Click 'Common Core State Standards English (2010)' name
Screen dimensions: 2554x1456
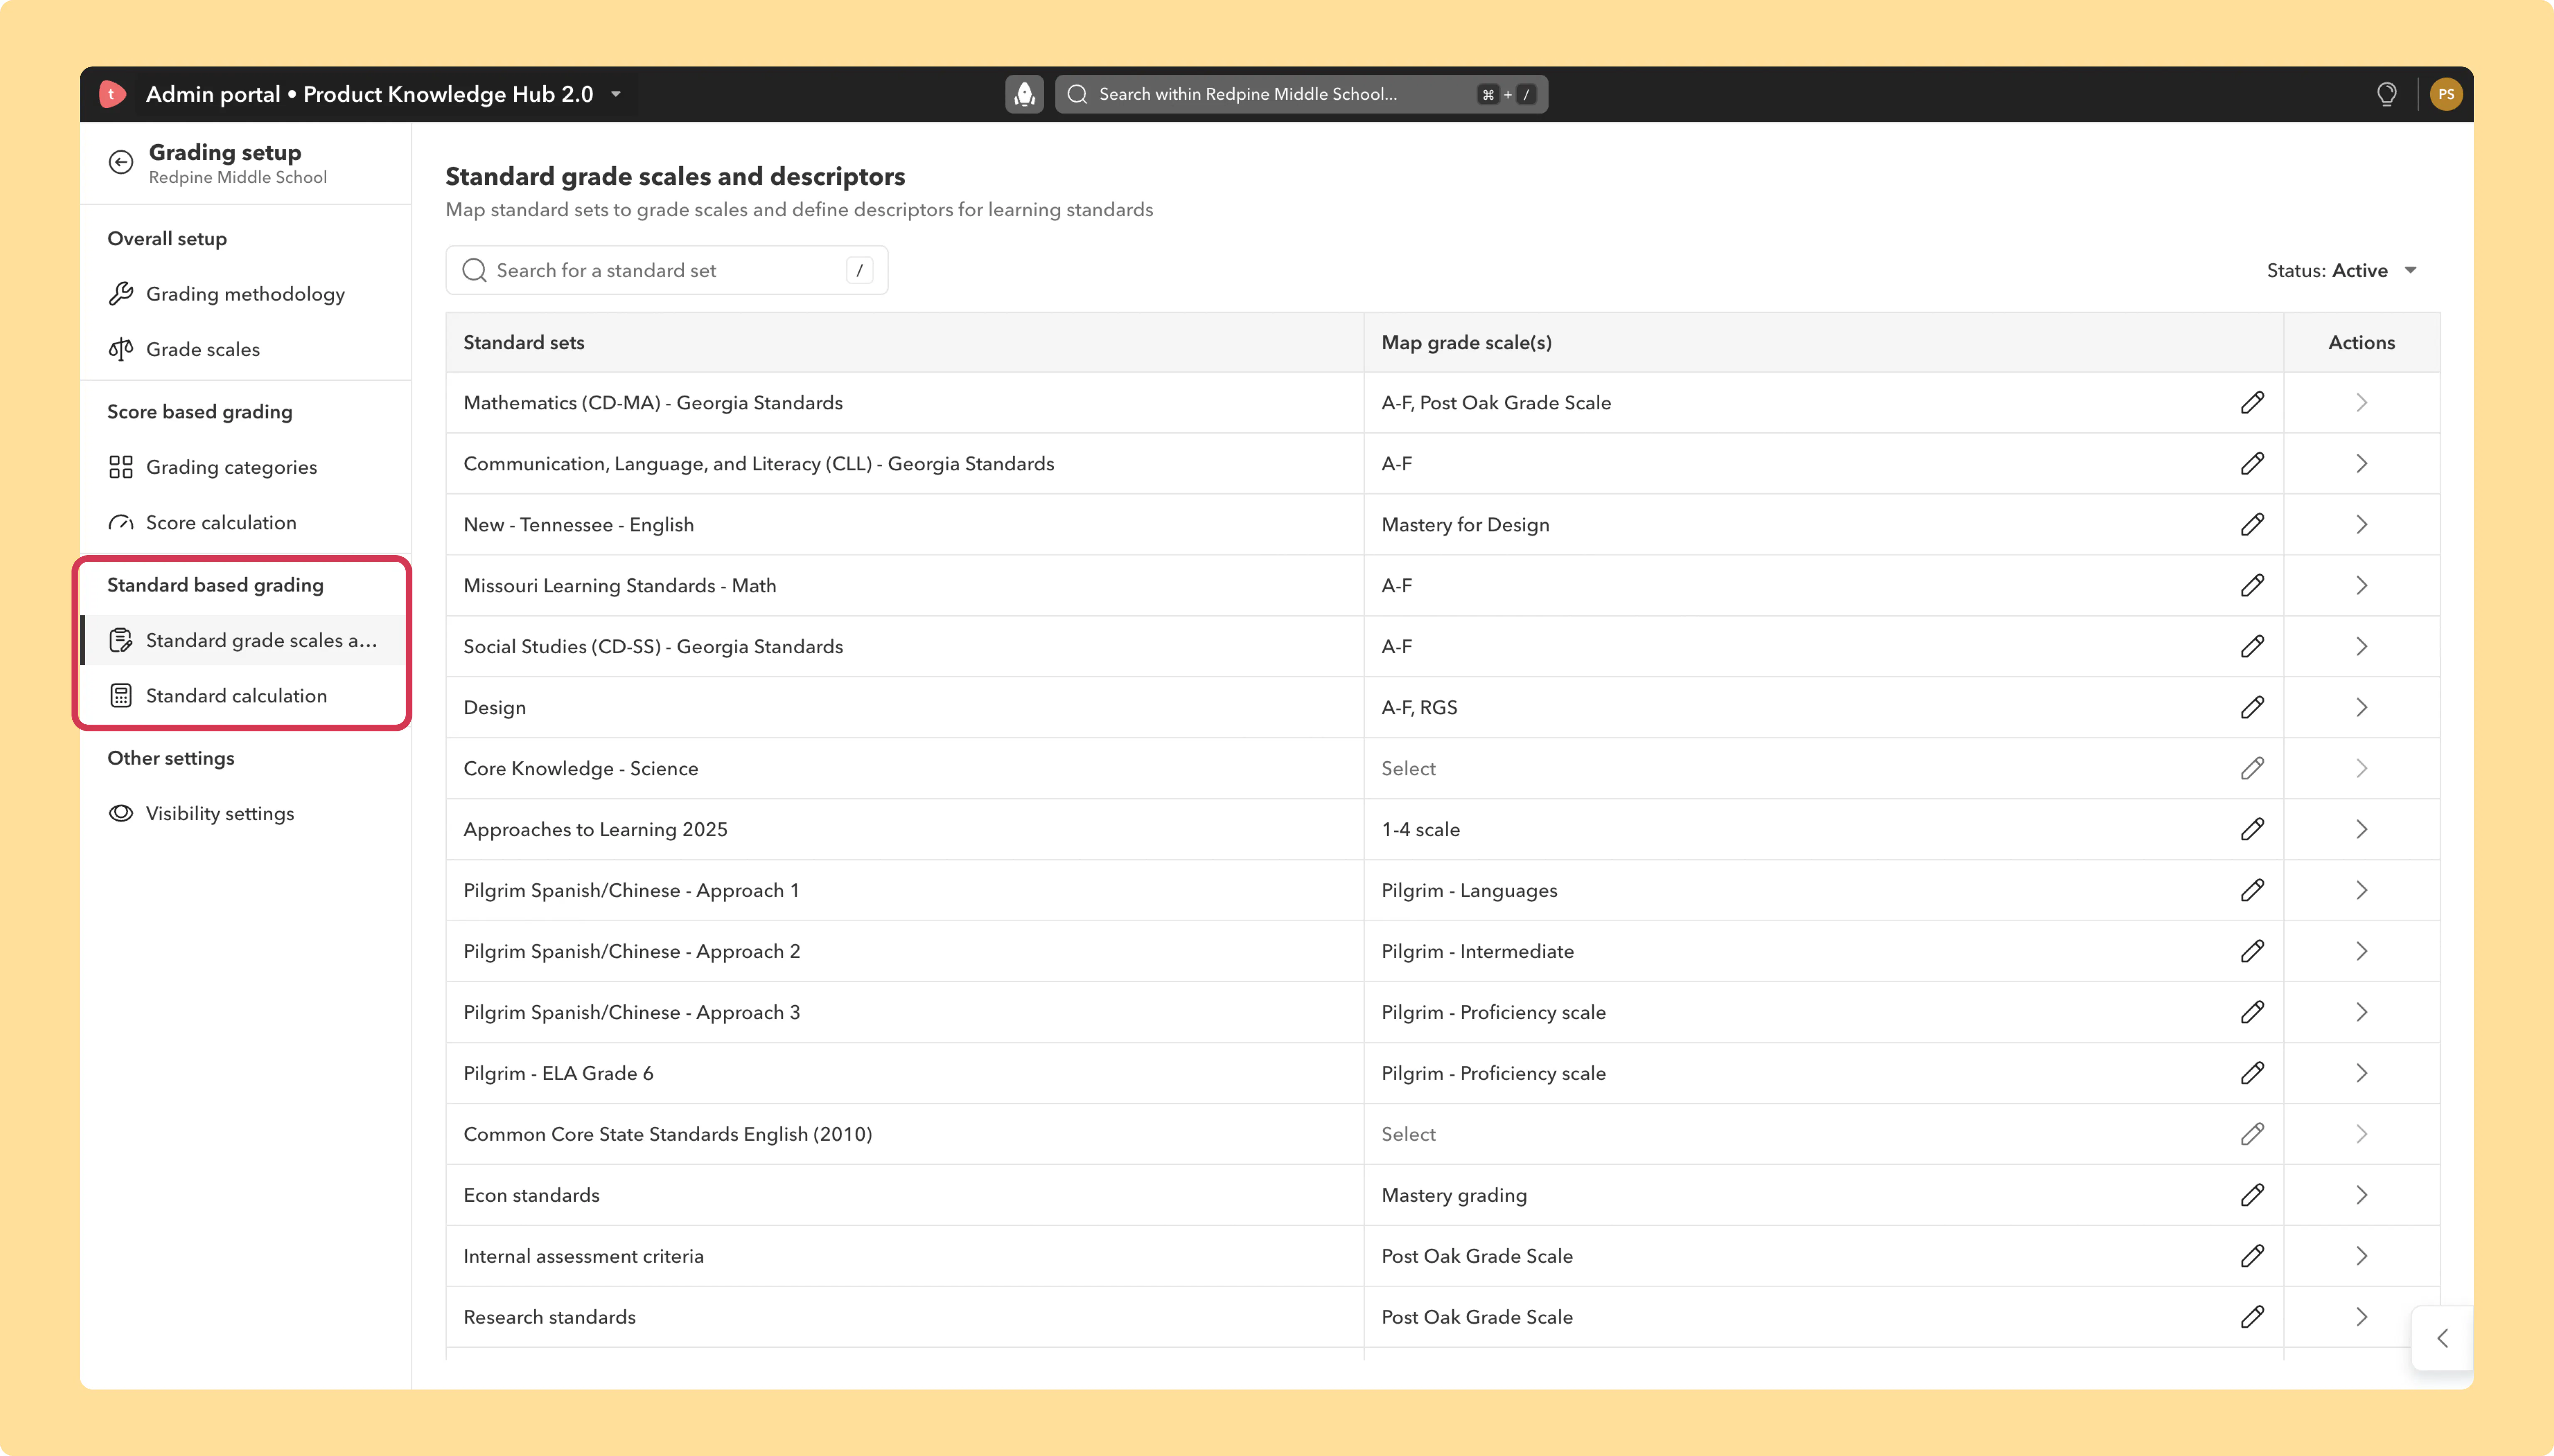point(668,1135)
